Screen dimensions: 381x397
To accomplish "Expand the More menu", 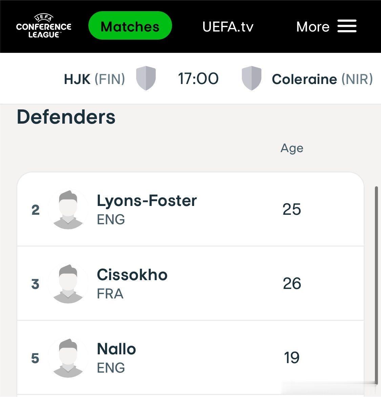I will click(x=326, y=26).
